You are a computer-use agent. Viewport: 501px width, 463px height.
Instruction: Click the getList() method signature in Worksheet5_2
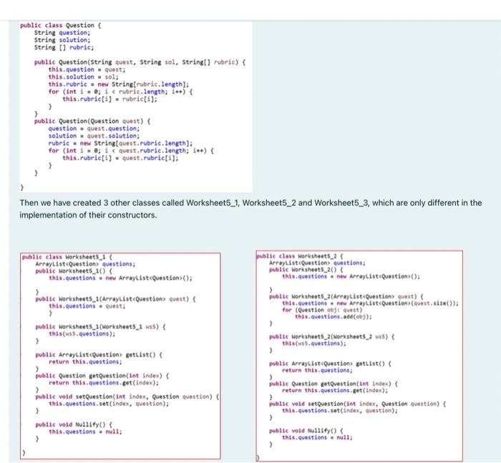pos(330,364)
